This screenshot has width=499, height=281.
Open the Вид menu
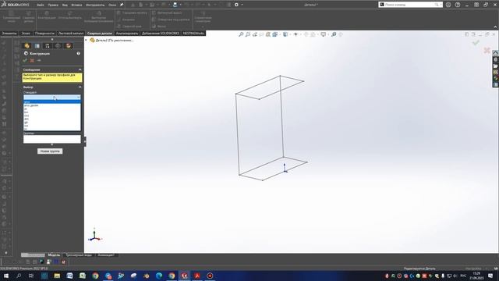tap(65, 5)
